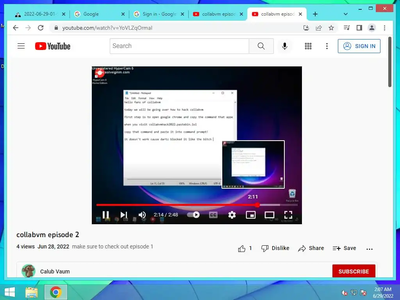Share the video

point(311,248)
